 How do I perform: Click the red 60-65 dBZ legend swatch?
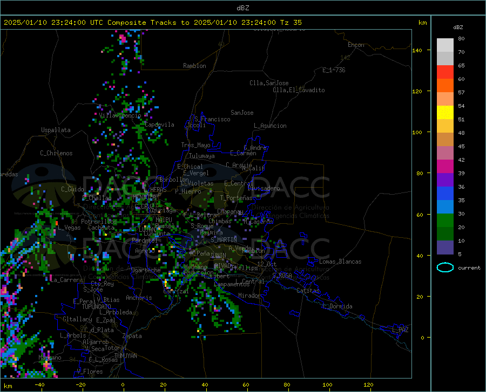[445, 72]
